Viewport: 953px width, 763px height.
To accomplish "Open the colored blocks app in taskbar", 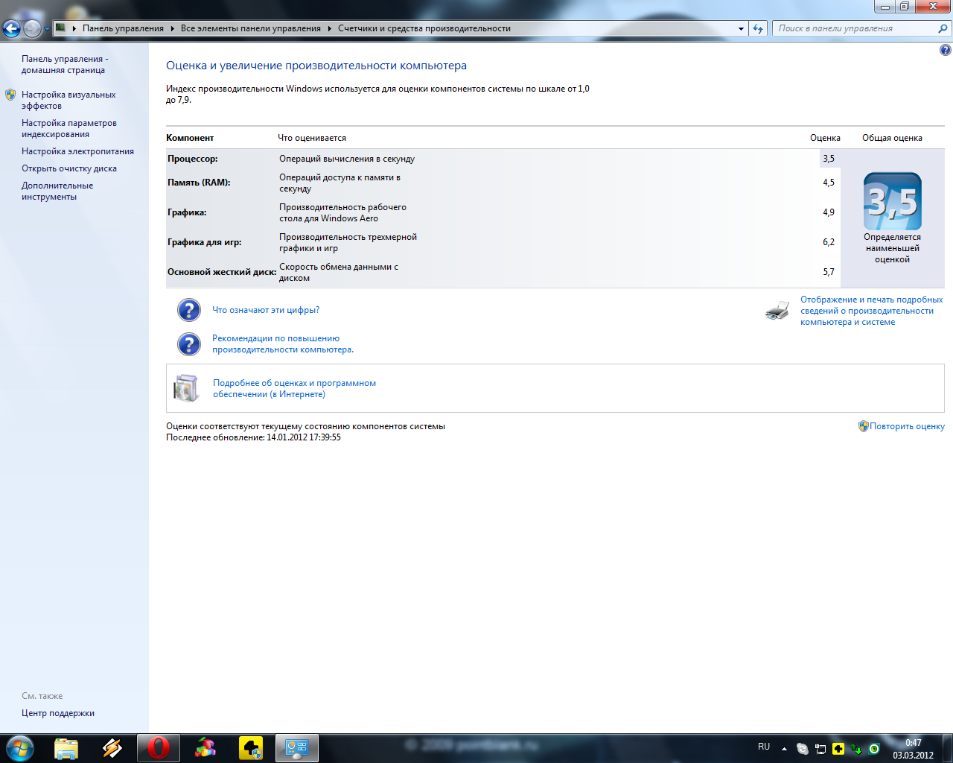I will point(205,748).
